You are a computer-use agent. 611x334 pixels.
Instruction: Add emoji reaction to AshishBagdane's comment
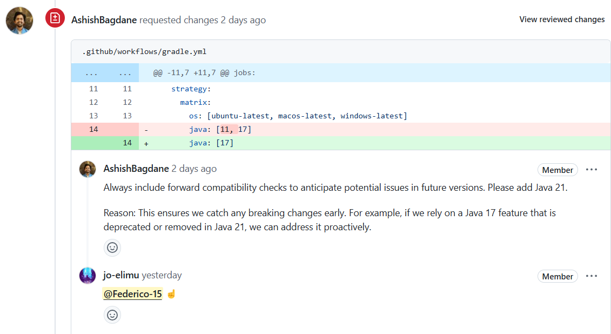112,248
